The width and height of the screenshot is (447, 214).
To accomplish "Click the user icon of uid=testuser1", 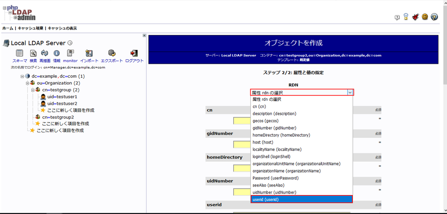I will [43, 97].
